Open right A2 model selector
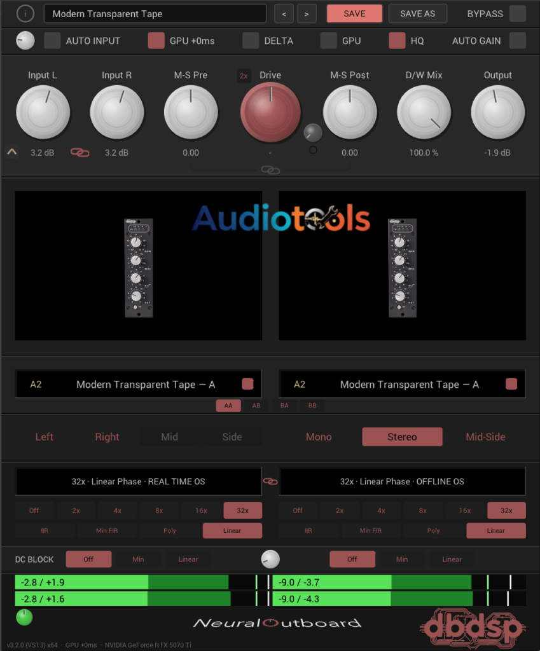This screenshot has height=651, width=540. (402, 384)
